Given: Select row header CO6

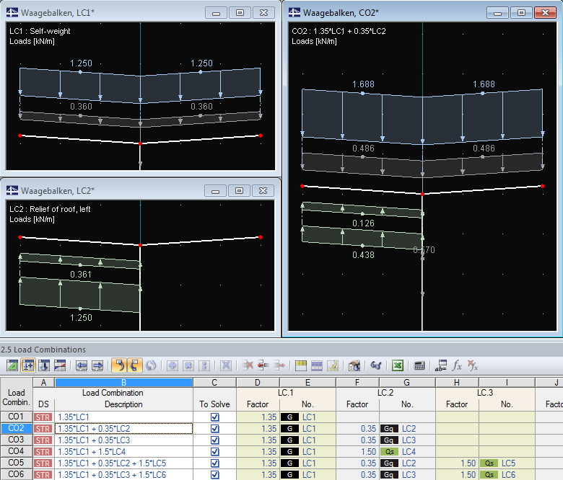Looking at the screenshot, I should [16, 474].
